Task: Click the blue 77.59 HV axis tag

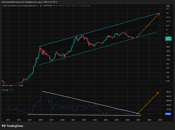Action: [168, 114]
